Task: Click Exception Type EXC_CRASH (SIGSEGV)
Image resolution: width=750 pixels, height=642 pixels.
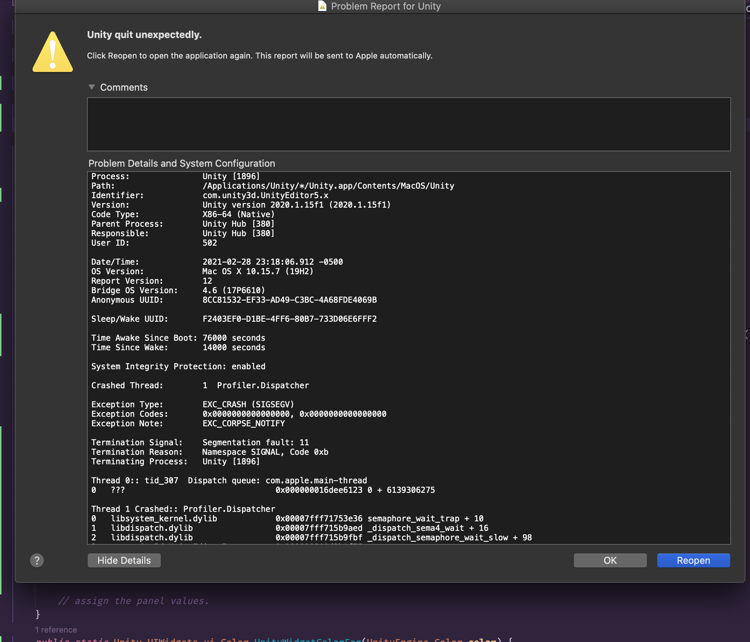Action: [193, 404]
